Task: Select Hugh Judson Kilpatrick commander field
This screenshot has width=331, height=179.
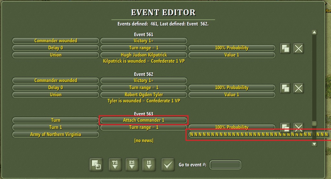Action: (x=143, y=55)
